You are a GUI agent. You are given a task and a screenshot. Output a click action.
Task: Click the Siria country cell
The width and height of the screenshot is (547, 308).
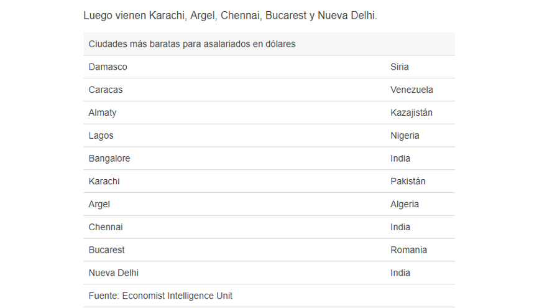[x=400, y=67]
